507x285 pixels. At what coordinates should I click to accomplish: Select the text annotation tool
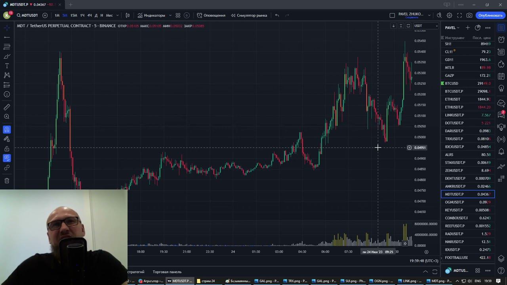(7, 66)
